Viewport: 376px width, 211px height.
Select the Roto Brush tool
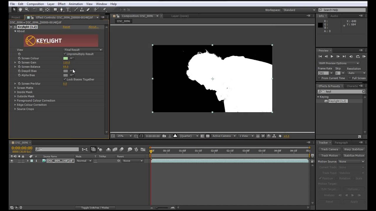point(96,10)
